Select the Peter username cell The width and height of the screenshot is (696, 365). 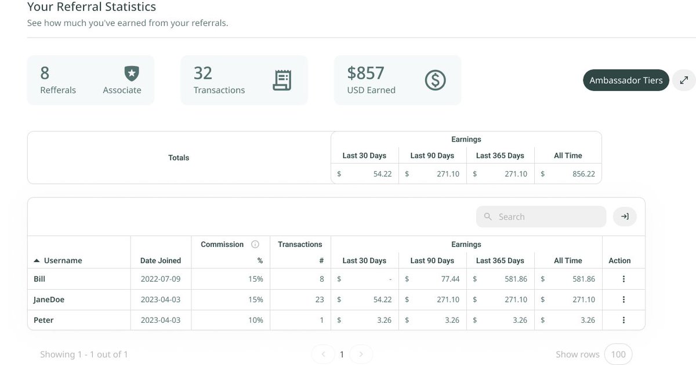coord(79,320)
